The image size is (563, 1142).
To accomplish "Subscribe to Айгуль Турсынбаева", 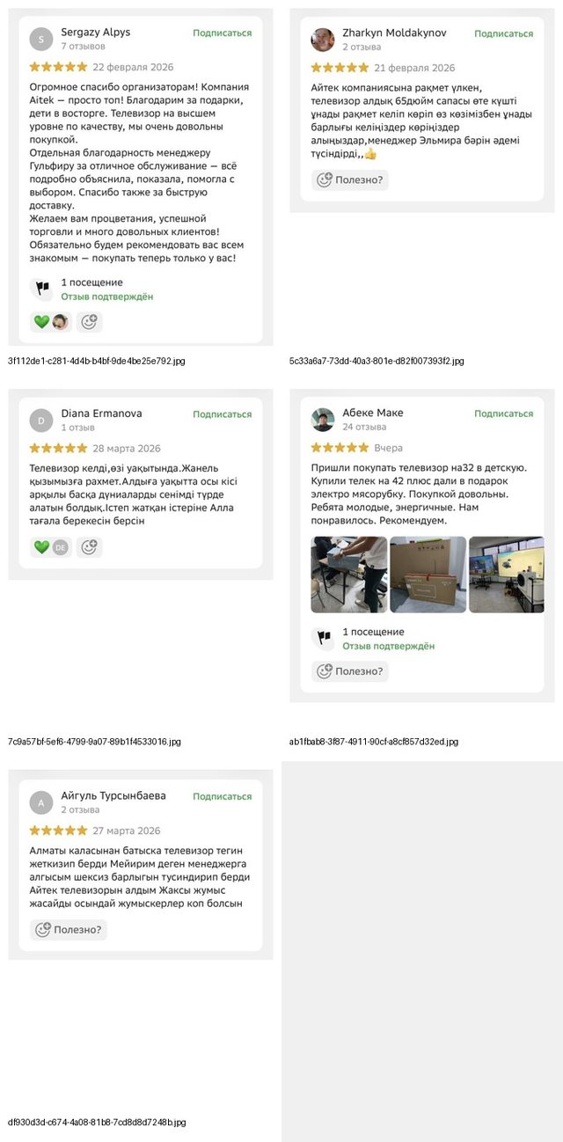I will (222, 796).
